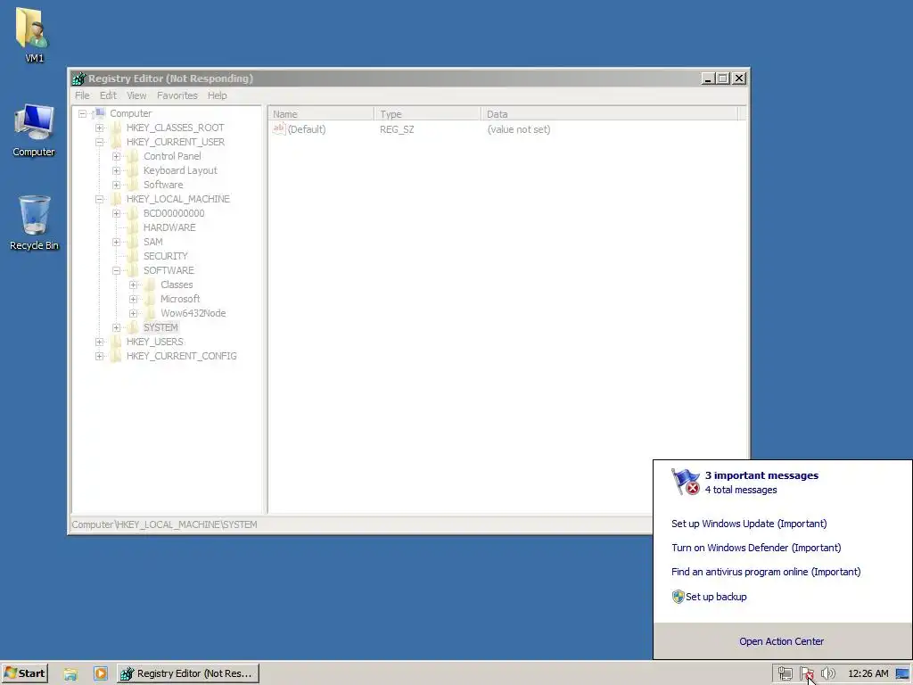The width and height of the screenshot is (913, 685).
Task: Click the Action Center flag in popup header
Action: click(x=686, y=482)
